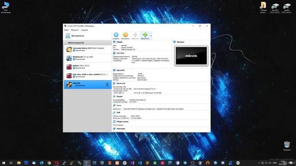
Task: Open the Settings (Настроить) gear icon
Action: (125, 35)
